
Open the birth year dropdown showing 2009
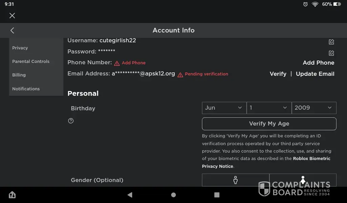[x=314, y=108]
